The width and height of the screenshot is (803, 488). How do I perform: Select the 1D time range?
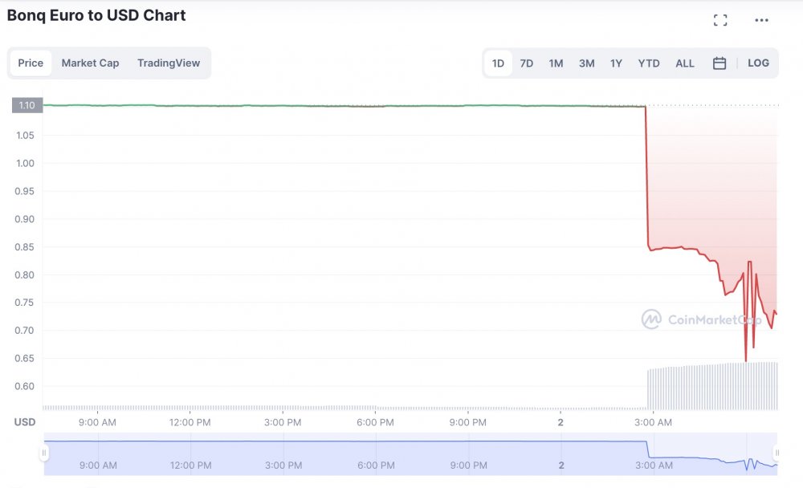pyautogui.click(x=499, y=63)
